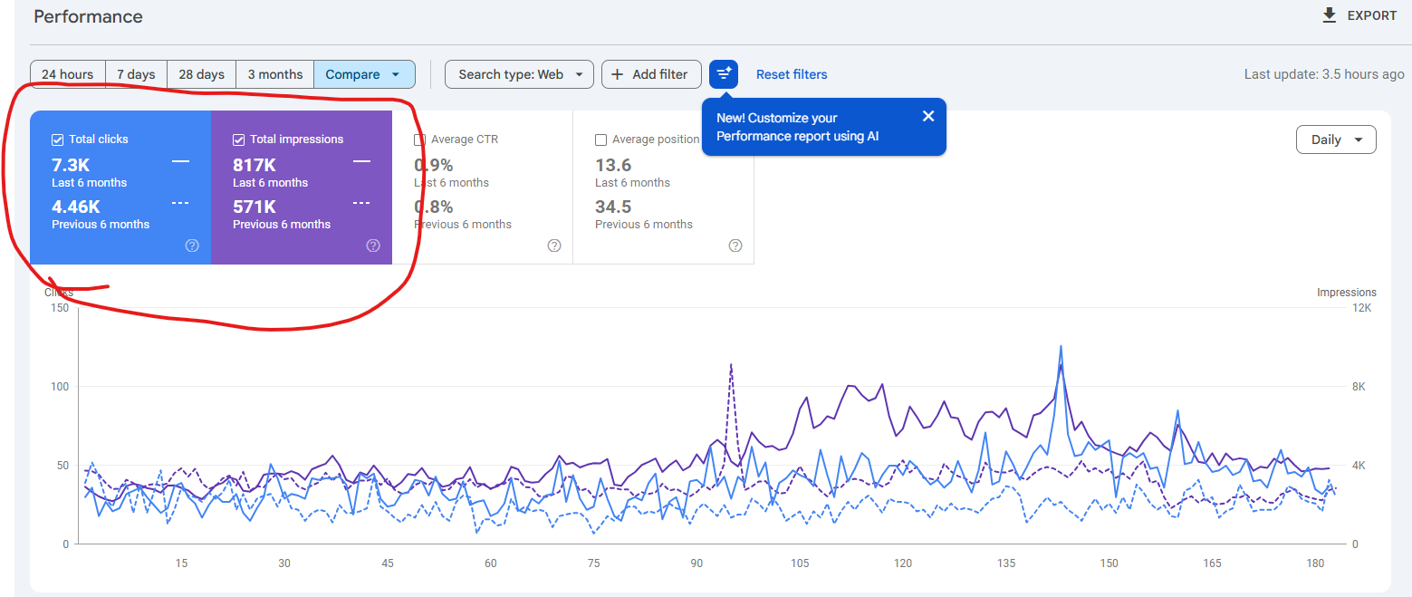
Task: Click the 90 day label on x-axis
Action: (x=696, y=563)
